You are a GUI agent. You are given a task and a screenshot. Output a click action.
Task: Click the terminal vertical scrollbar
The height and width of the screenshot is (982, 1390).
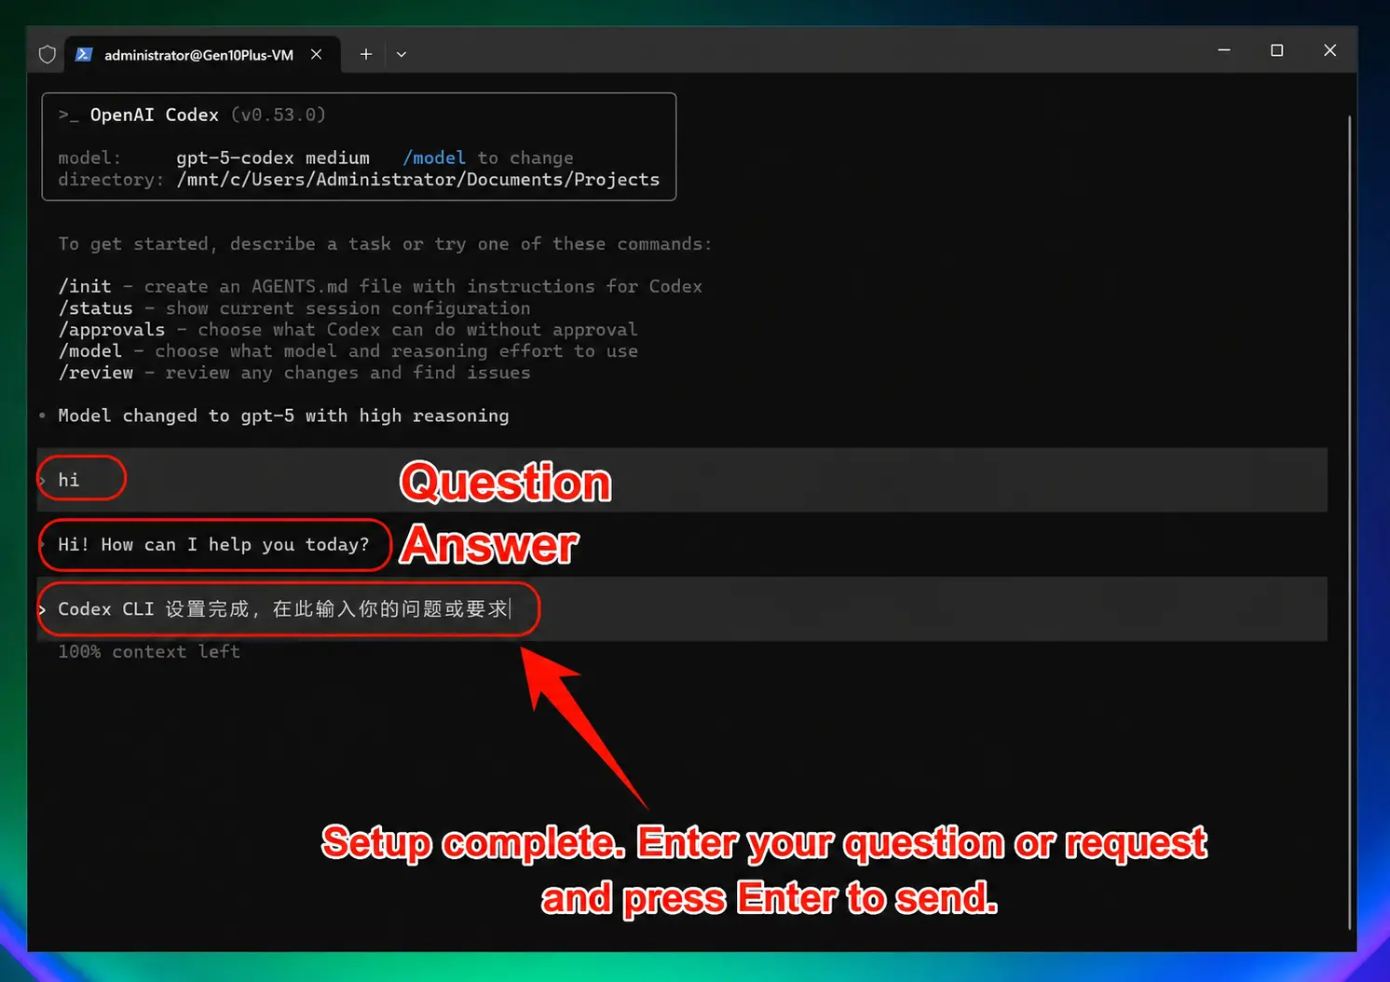pos(1349,522)
